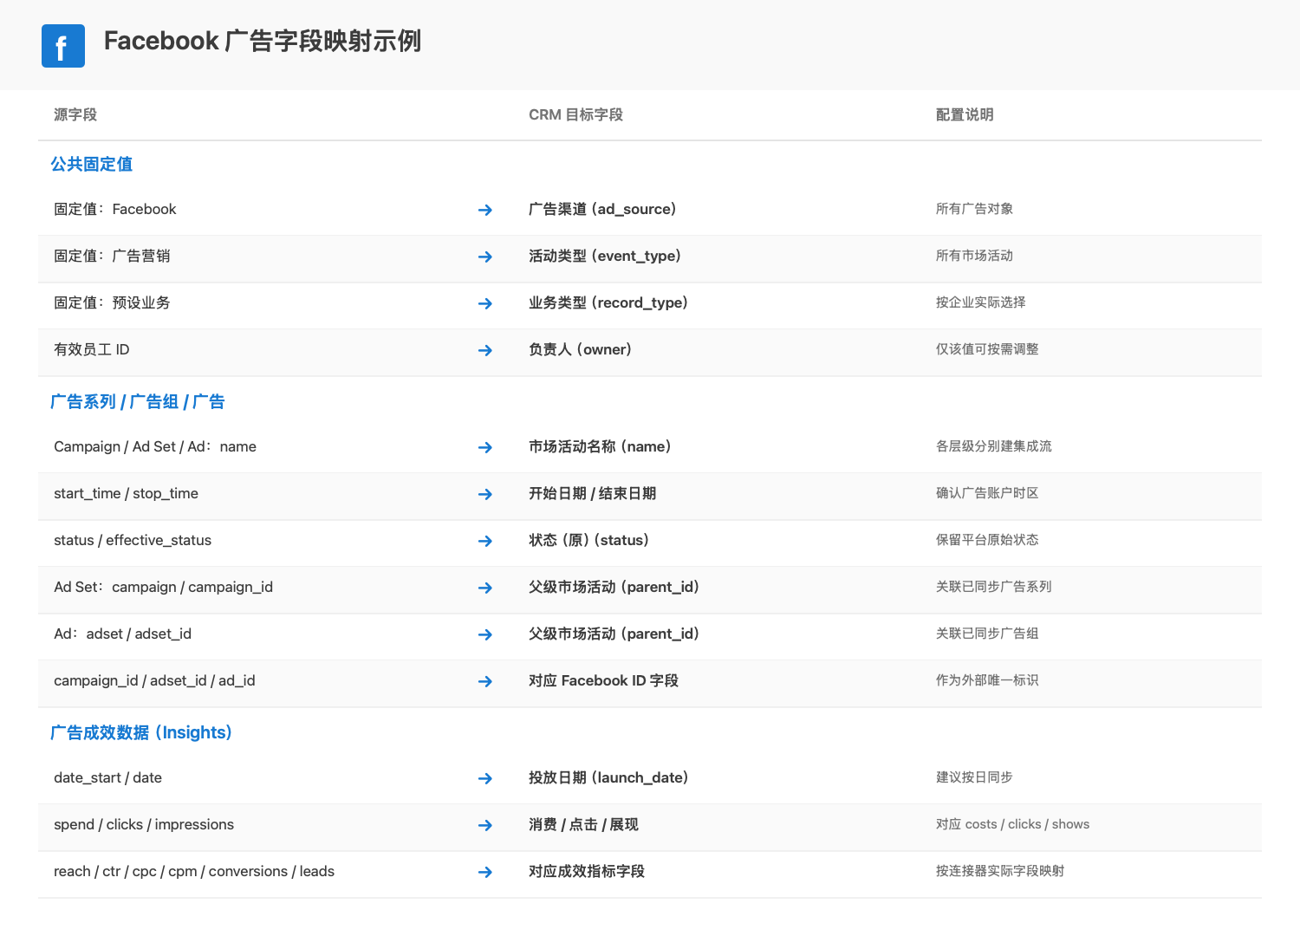Click the arrow in the Ad Set：campaign / campaign_id row
The image size is (1300, 936).
click(x=485, y=588)
